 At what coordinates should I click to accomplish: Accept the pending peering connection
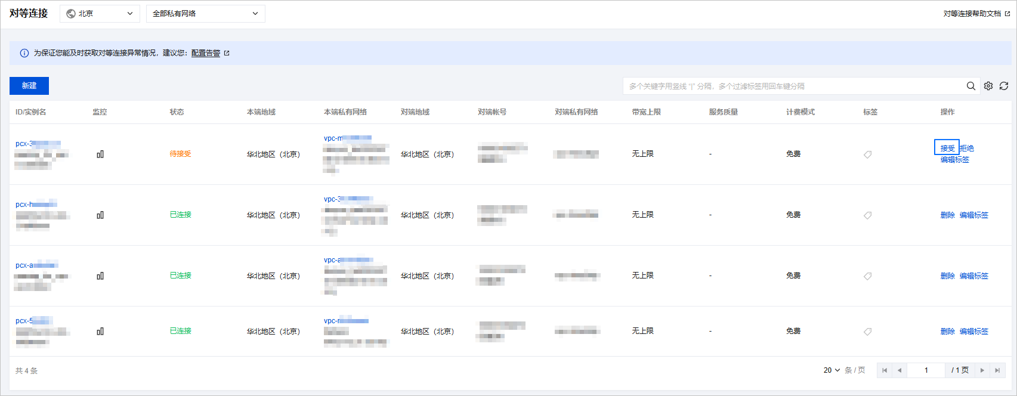pyautogui.click(x=947, y=148)
